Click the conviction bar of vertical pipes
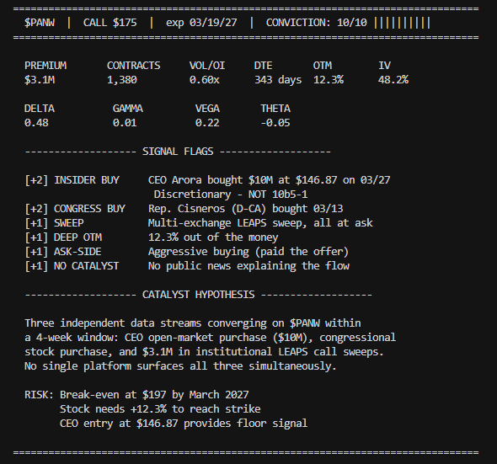This screenshot has width=497, height=464. [402, 23]
